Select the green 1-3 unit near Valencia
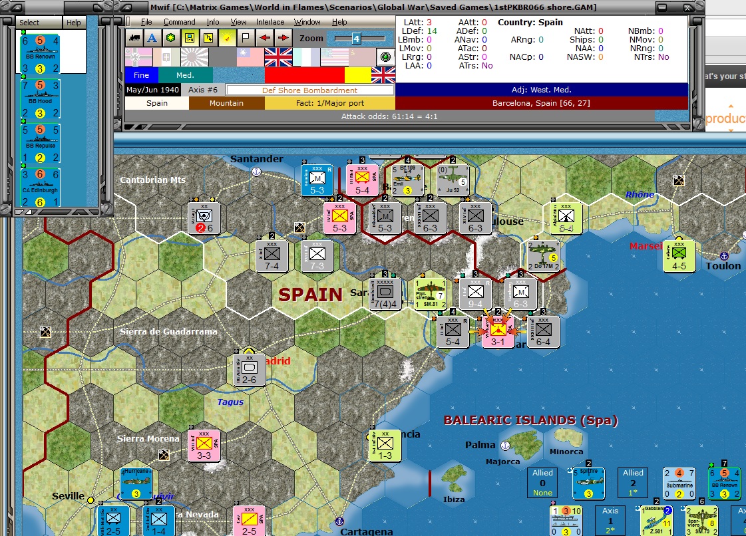Image resolution: width=746 pixels, height=536 pixels. [385, 445]
